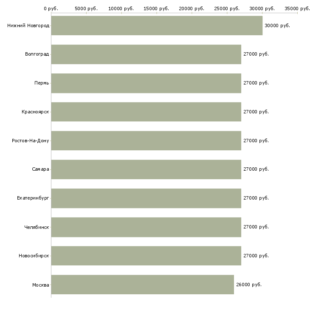This screenshot has width=310, height=310.
Task: Select the Самара bar
Action: pos(146,169)
